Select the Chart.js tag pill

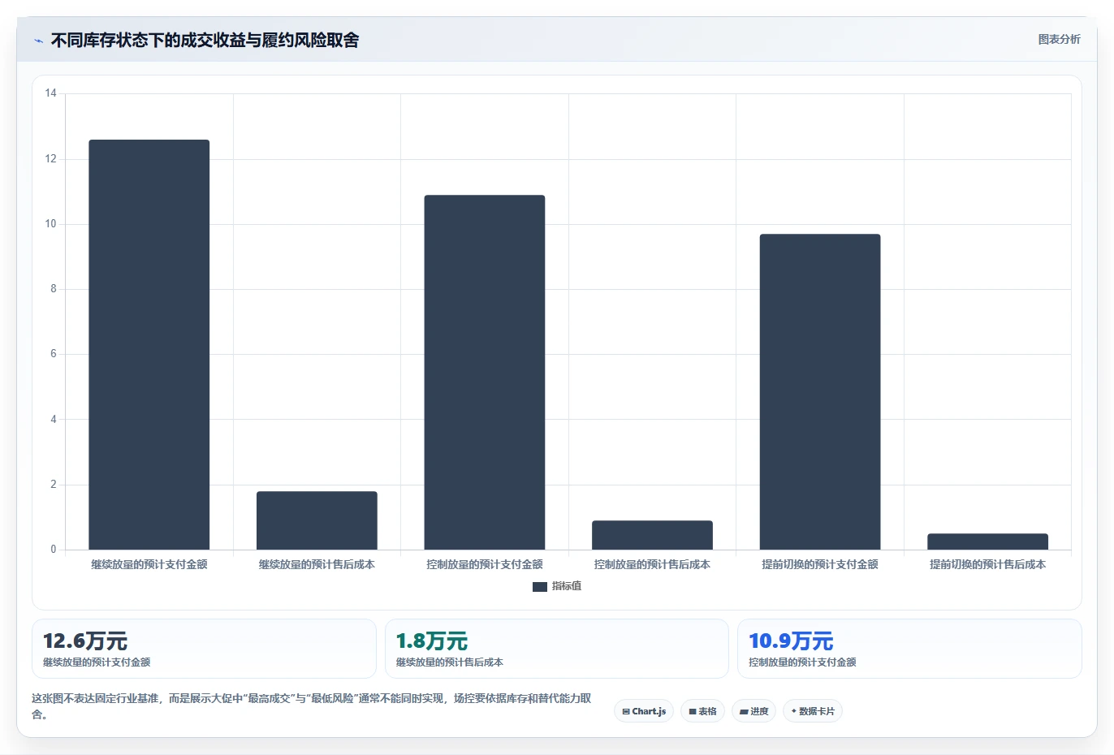click(644, 711)
